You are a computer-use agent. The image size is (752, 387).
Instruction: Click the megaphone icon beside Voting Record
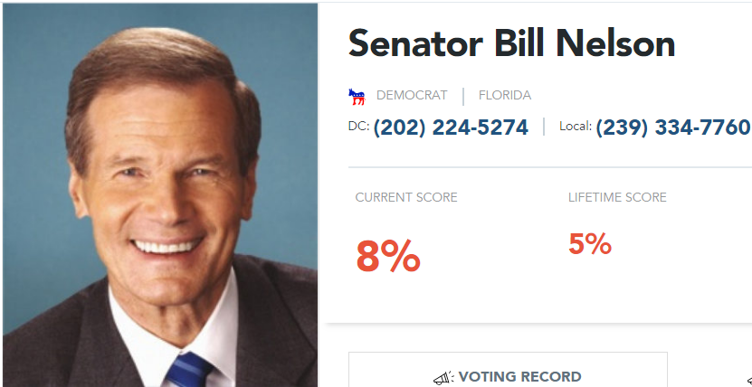point(443,377)
